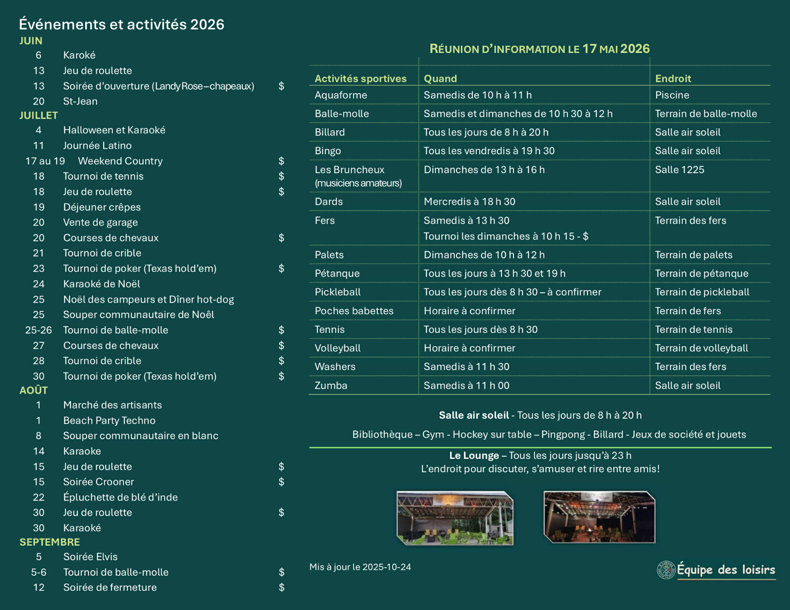Click the dollar sign next to Tournoi de tennis

click(281, 176)
